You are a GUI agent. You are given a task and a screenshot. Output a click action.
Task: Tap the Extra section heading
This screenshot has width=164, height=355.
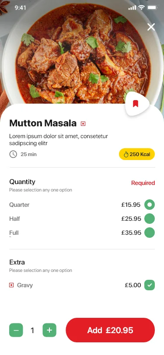tap(17, 262)
